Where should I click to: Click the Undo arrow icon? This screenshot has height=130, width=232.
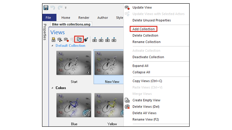coord(53,8)
